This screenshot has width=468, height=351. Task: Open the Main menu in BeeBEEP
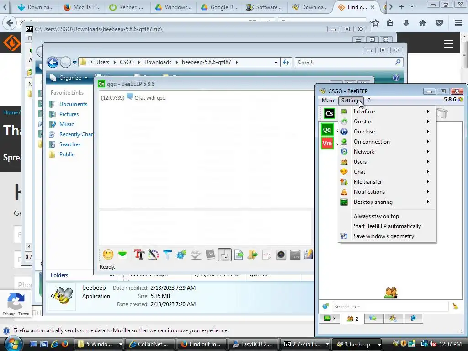[x=328, y=101]
